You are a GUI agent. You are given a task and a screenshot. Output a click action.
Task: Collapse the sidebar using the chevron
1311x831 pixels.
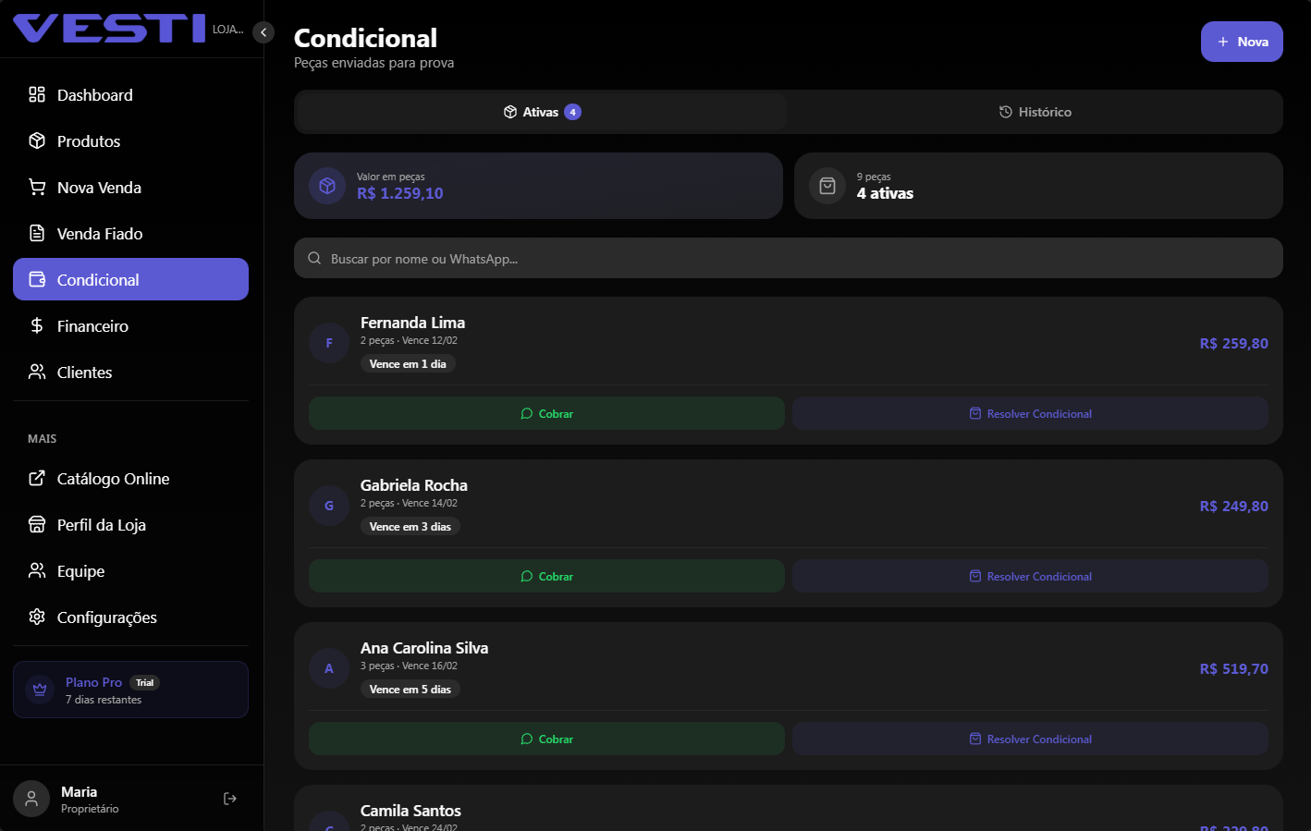[x=263, y=31]
